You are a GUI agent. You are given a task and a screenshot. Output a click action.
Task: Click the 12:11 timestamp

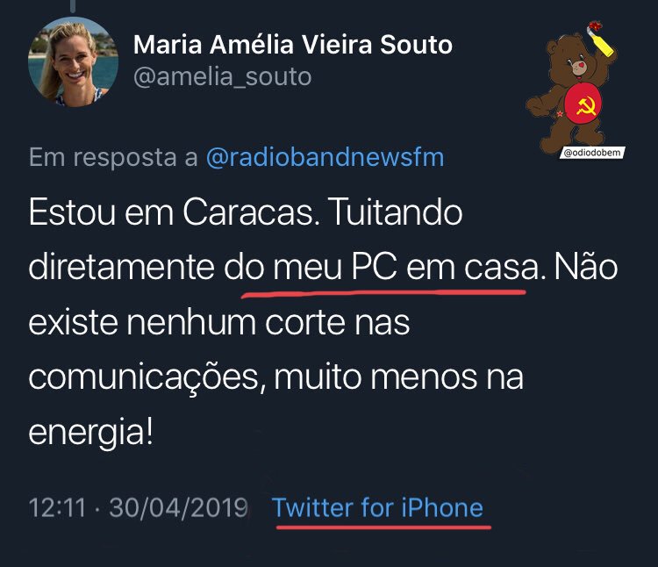[x=57, y=507]
